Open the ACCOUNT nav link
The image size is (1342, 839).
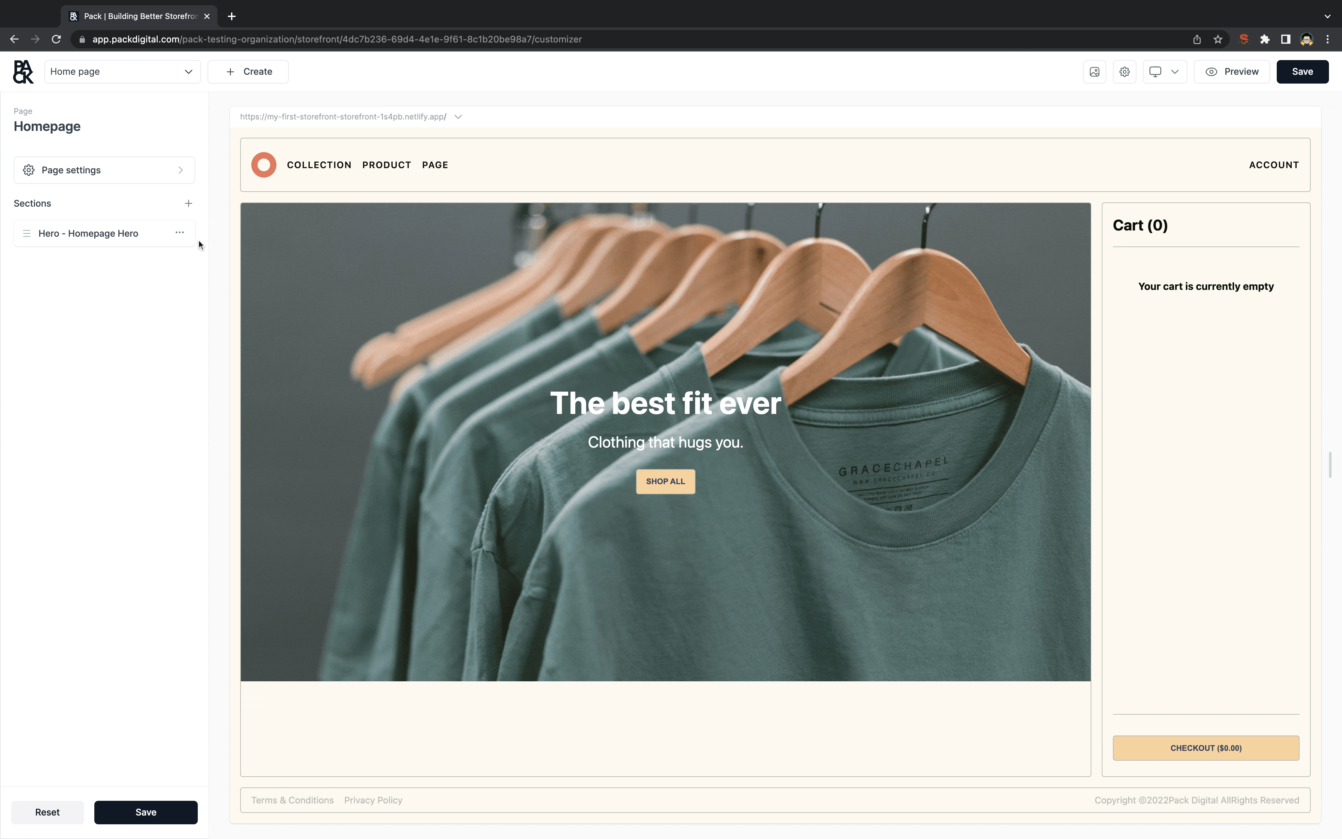click(1274, 165)
